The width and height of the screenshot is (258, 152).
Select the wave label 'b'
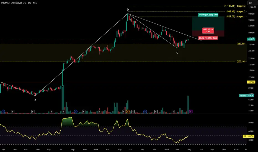[x=128, y=9]
